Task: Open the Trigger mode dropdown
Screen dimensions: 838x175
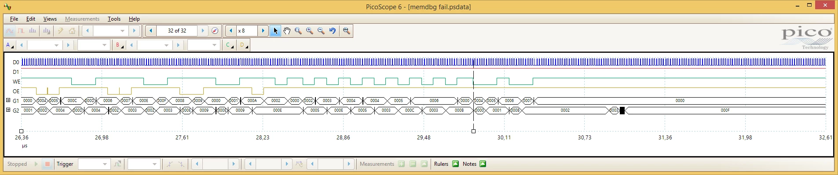Action: pyautogui.click(x=94, y=164)
